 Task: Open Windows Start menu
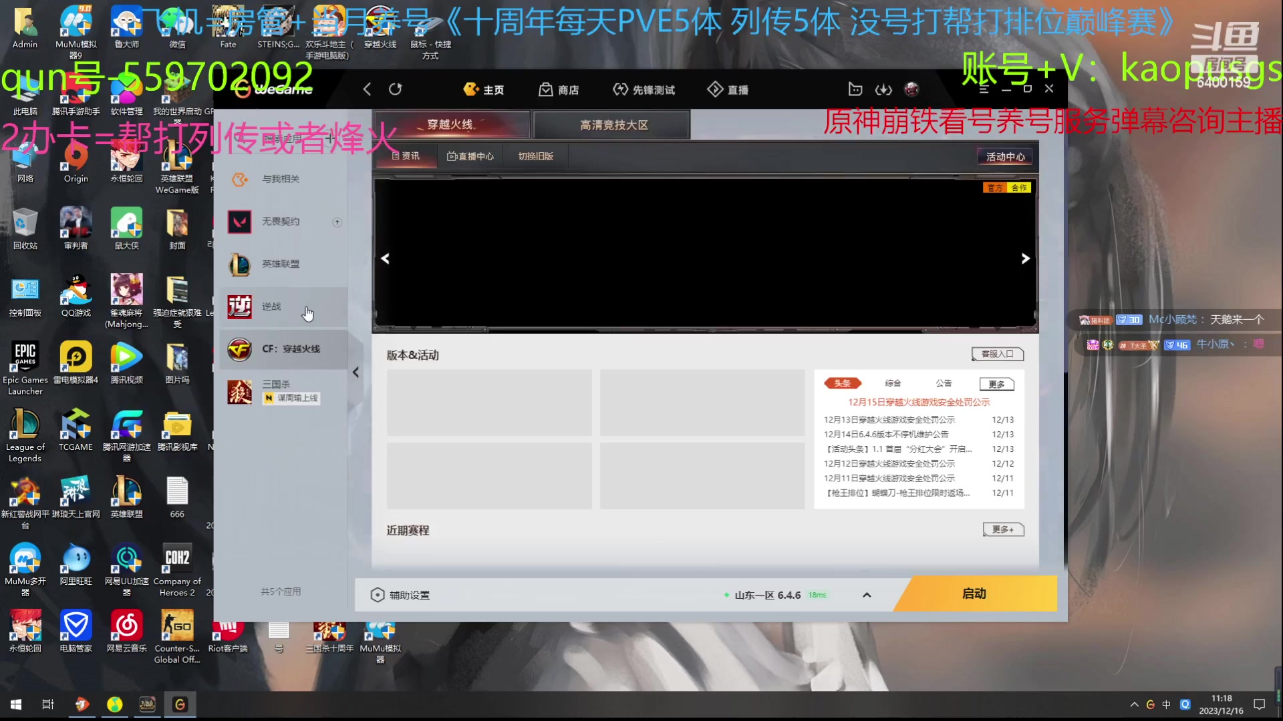click(x=16, y=704)
